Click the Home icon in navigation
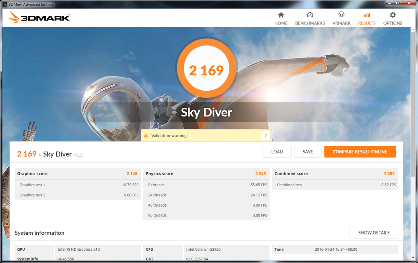418x263 pixels. (281, 15)
